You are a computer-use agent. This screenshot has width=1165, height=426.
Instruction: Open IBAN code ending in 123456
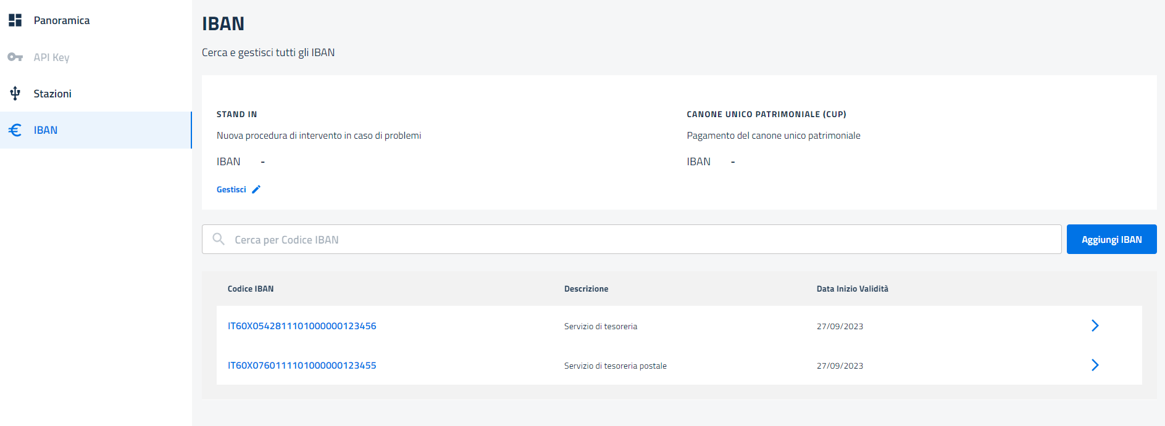click(302, 326)
